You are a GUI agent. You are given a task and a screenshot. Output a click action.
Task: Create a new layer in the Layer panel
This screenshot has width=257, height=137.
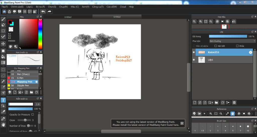[x=195, y=102]
